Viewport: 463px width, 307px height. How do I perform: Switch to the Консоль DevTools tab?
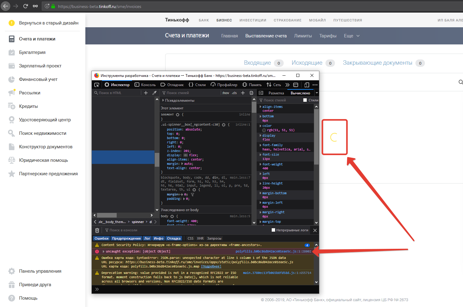(145, 85)
